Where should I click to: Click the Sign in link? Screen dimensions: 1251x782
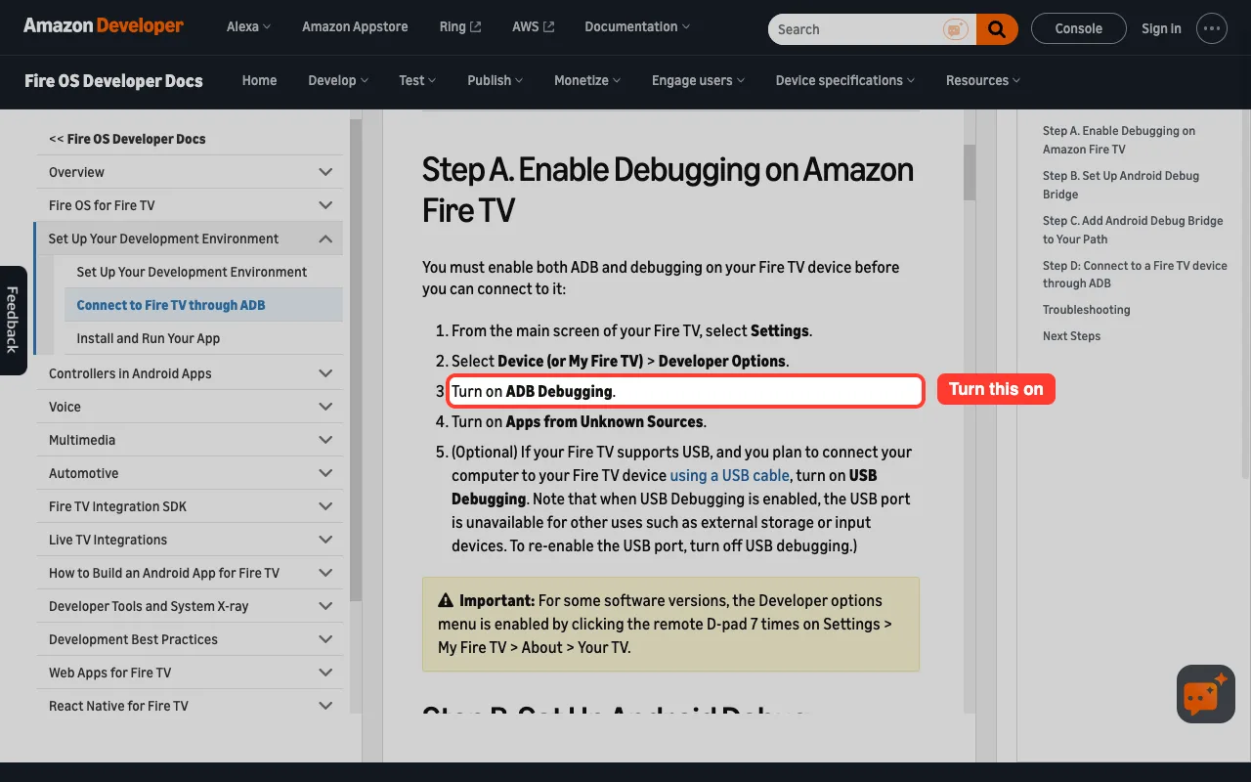[1161, 28]
